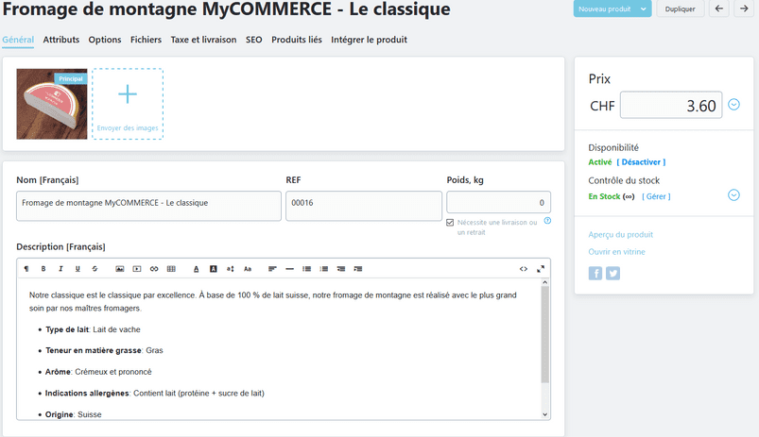Switch to the SEO tab
Screen dimensions: 759x437
[253, 40]
